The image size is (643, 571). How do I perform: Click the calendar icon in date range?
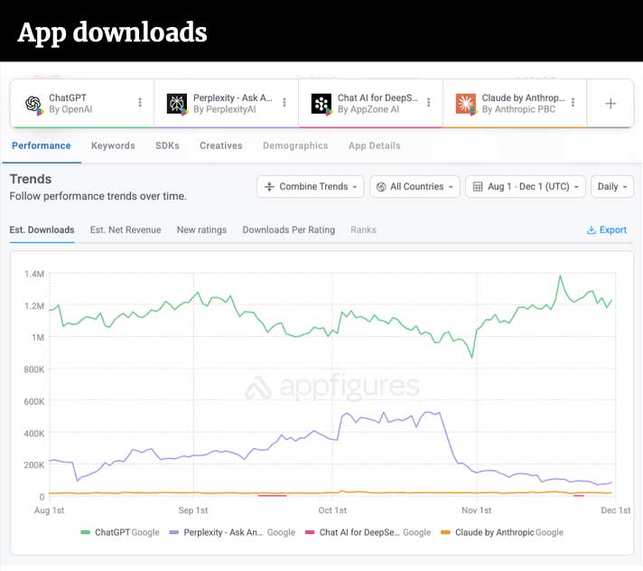(x=478, y=187)
